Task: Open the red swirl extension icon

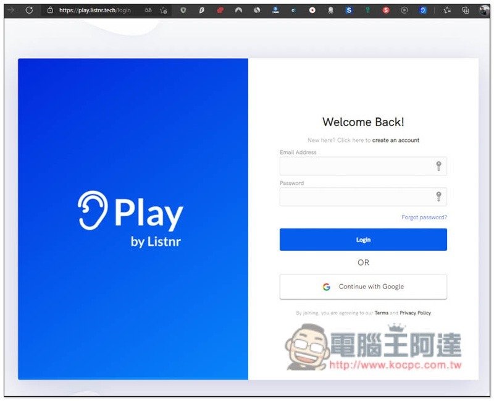Action: (x=220, y=11)
